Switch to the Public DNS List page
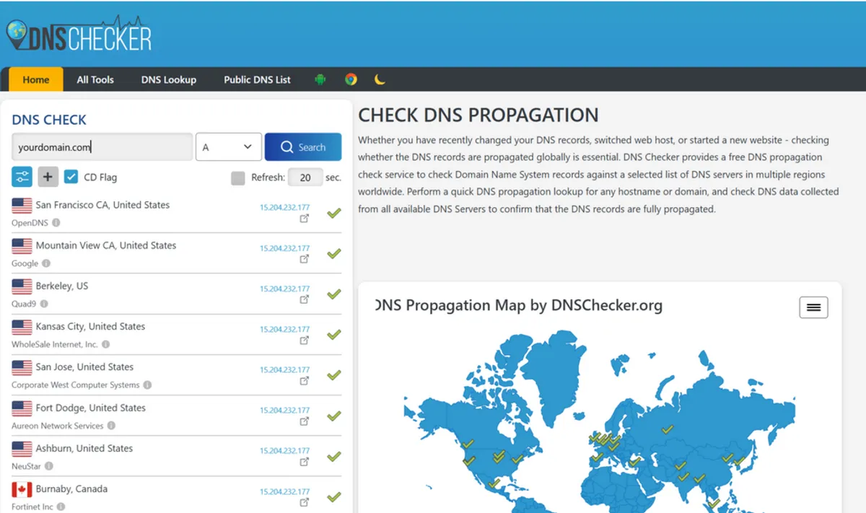866x513 pixels. point(257,79)
